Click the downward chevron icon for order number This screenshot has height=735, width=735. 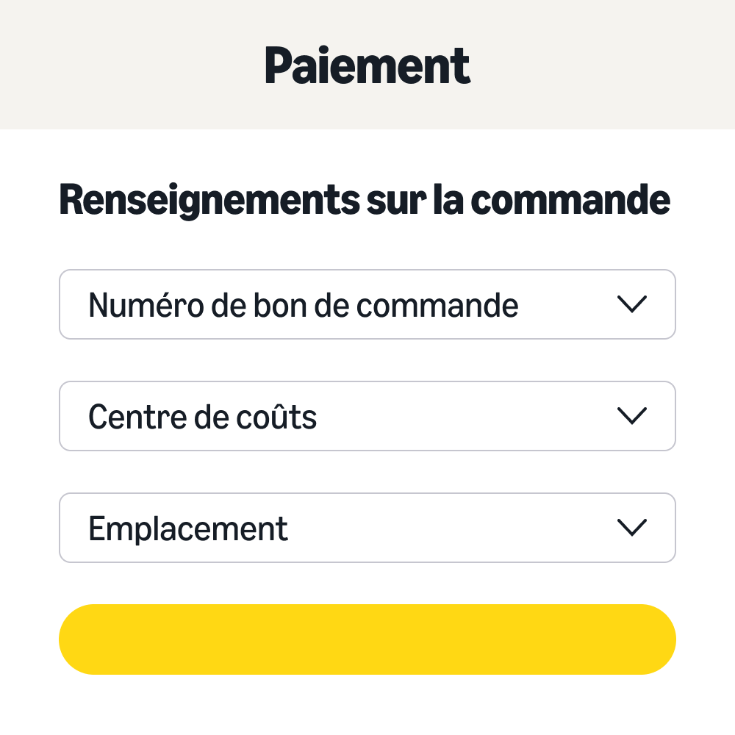tap(632, 304)
